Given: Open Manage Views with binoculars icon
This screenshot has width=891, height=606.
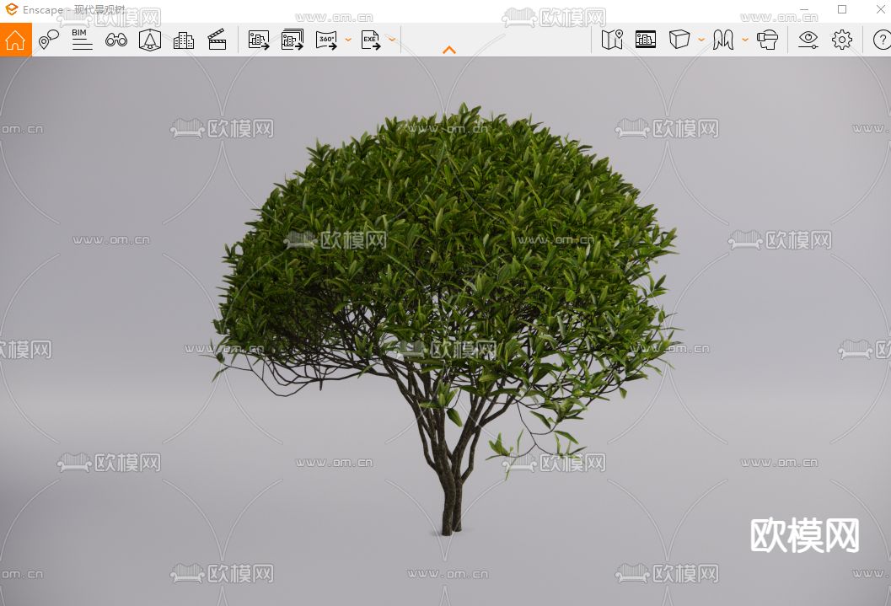Looking at the screenshot, I should click(116, 40).
